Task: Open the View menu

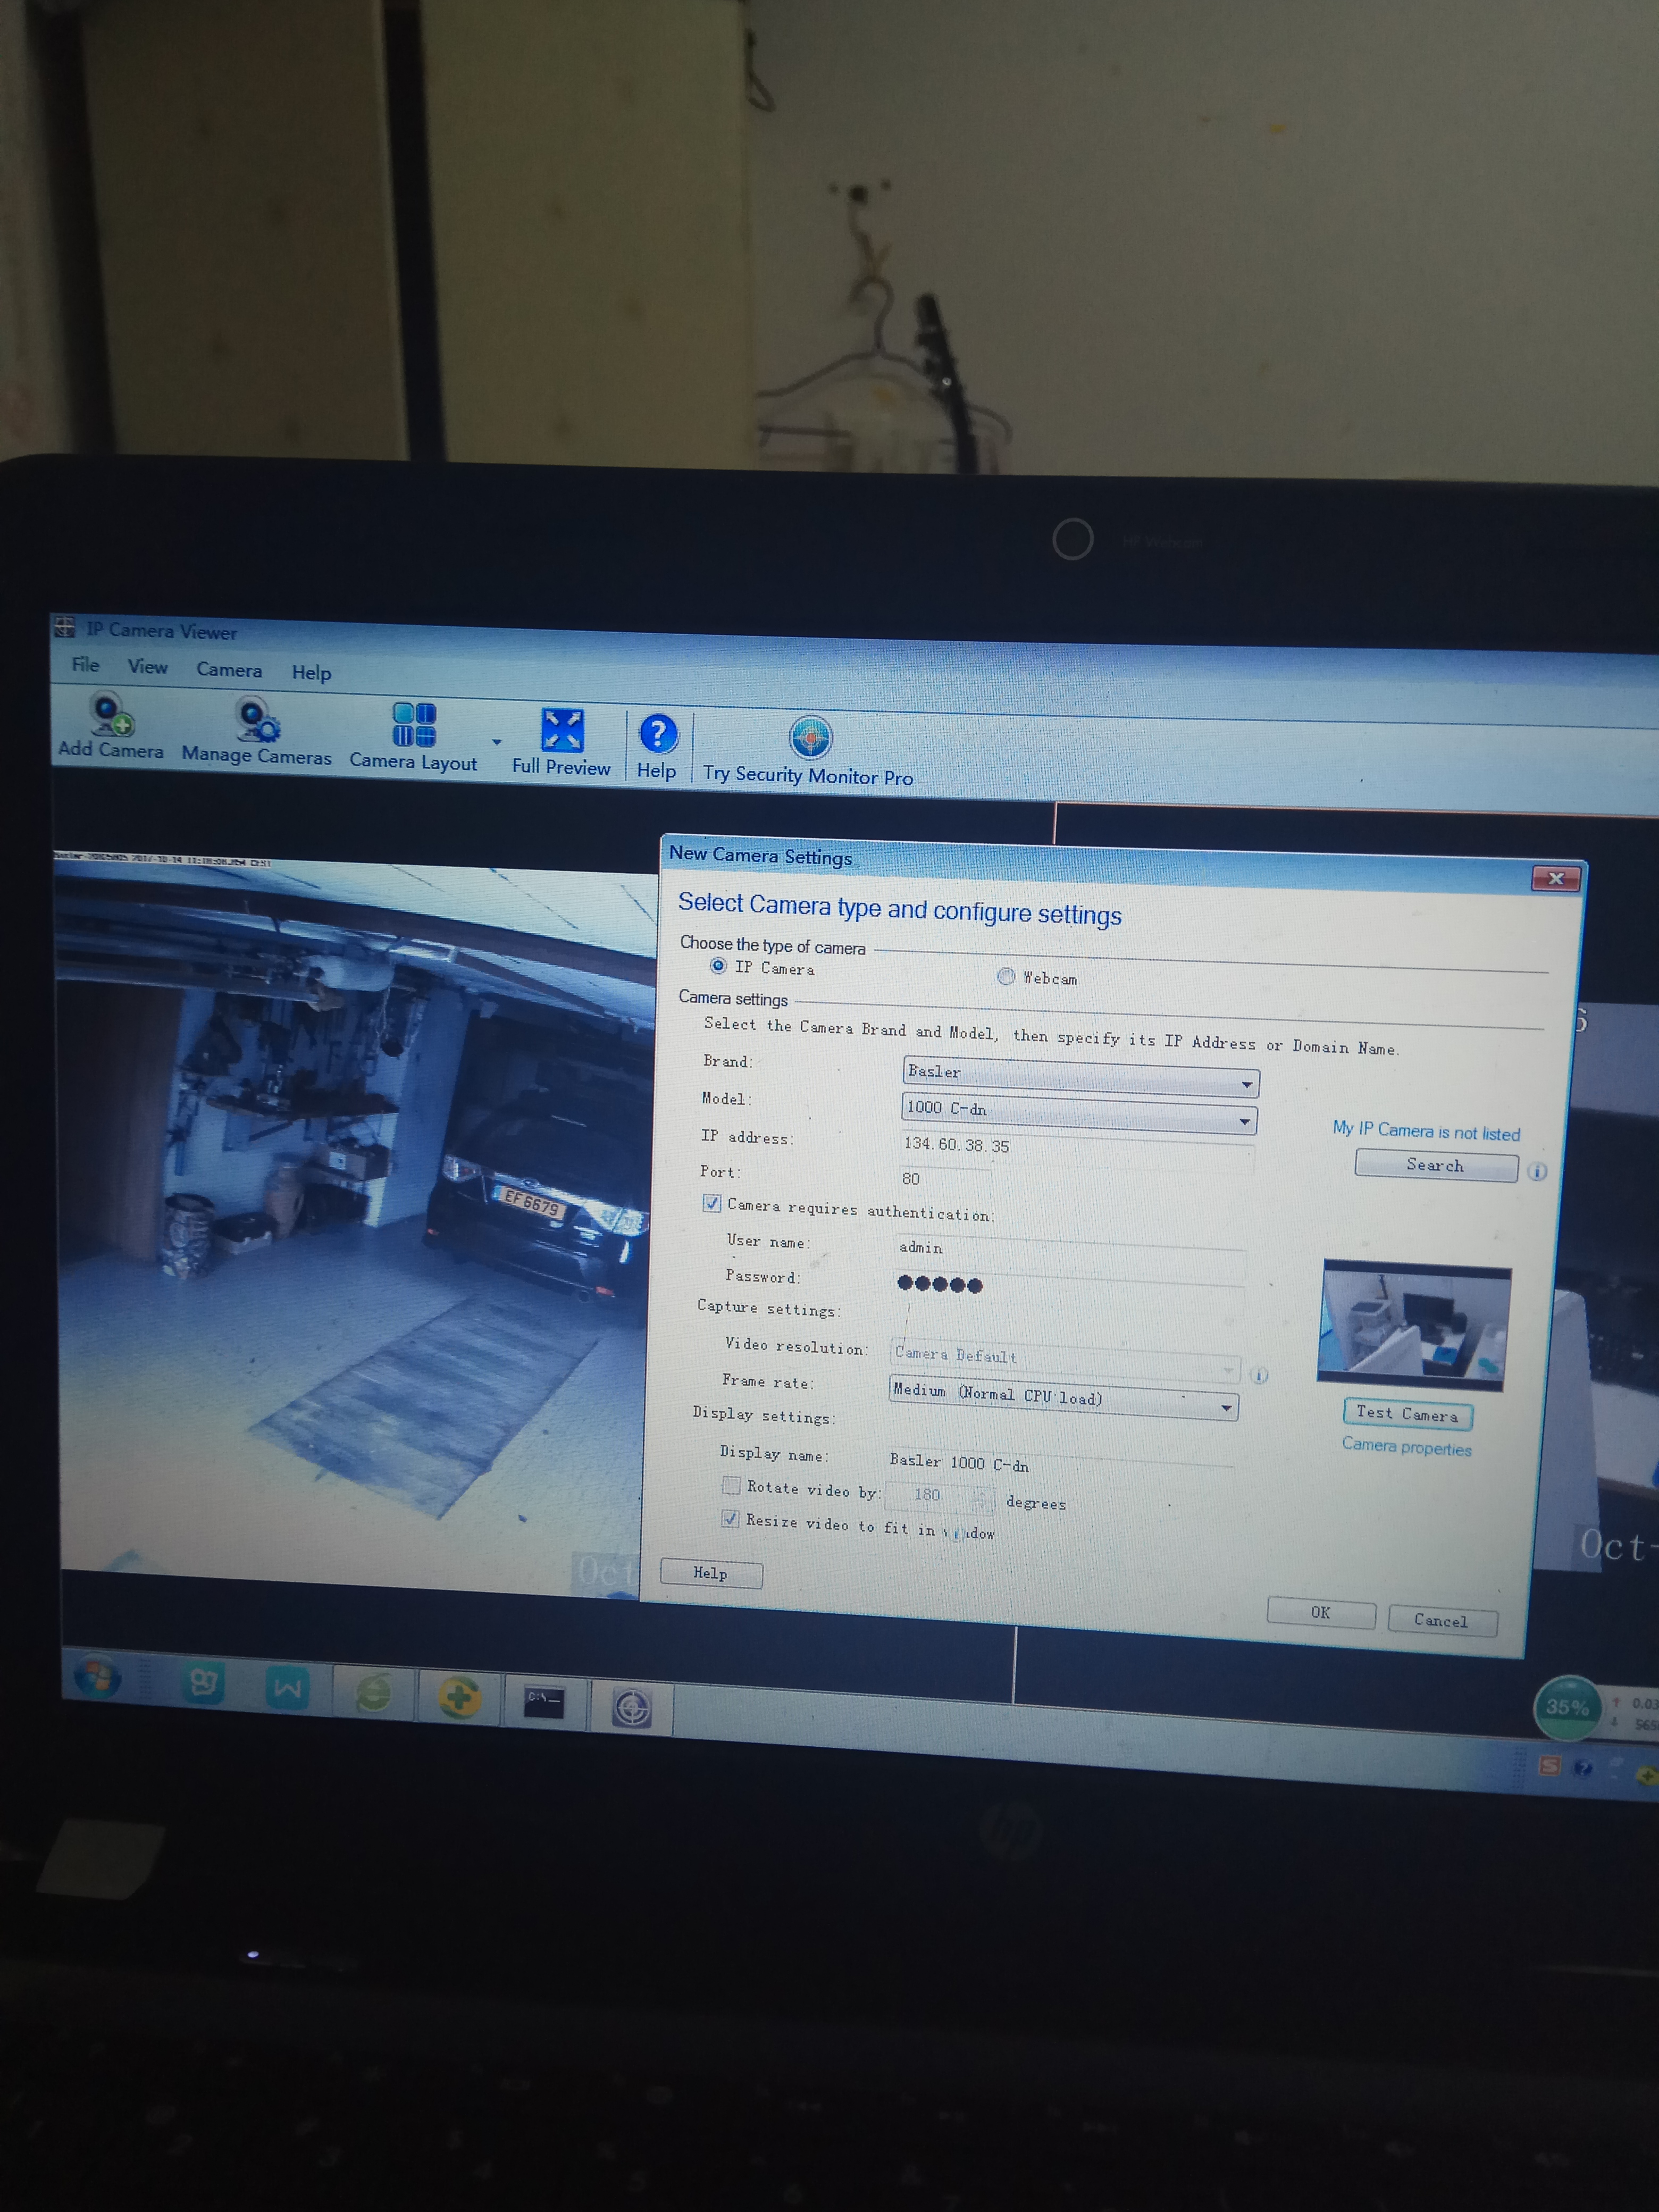Action: tap(147, 667)
